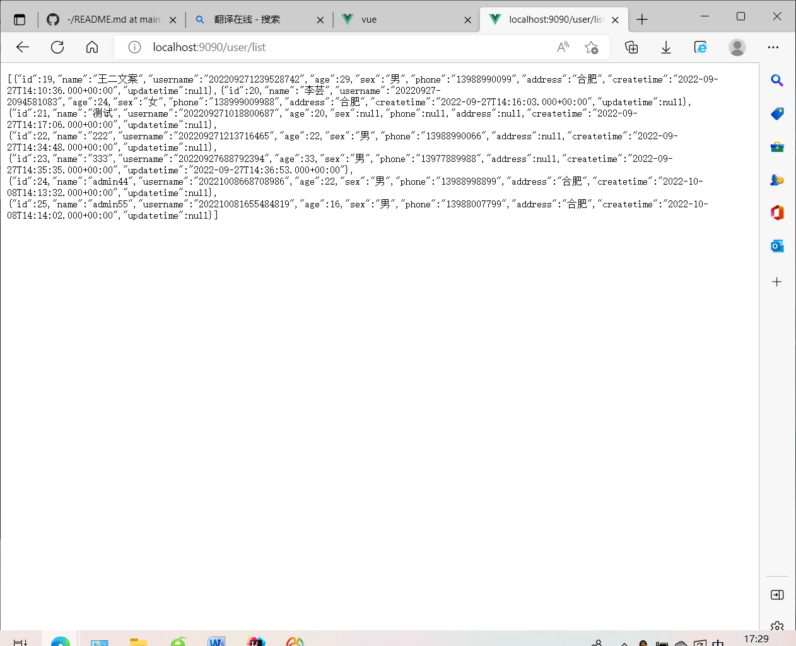The image size is (796, 646).
Task: Click the taskbar clock showing 17:29
Action: tap(756, 639)
